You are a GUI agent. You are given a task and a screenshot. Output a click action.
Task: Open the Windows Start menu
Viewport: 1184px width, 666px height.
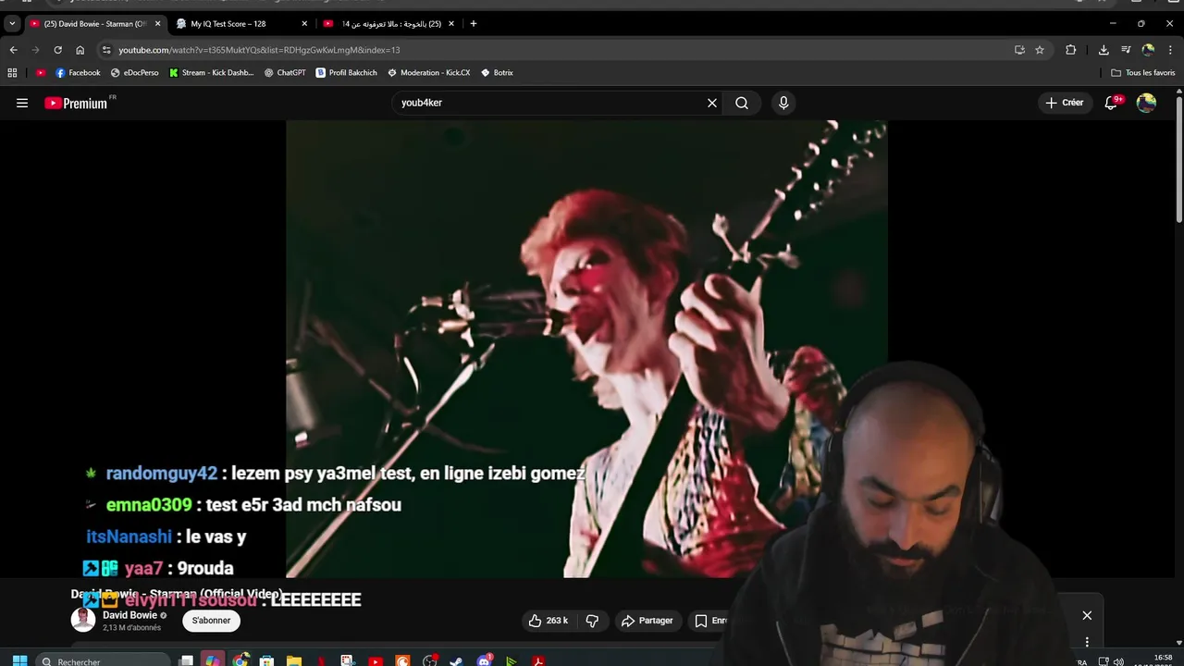(x=19, y=660)
